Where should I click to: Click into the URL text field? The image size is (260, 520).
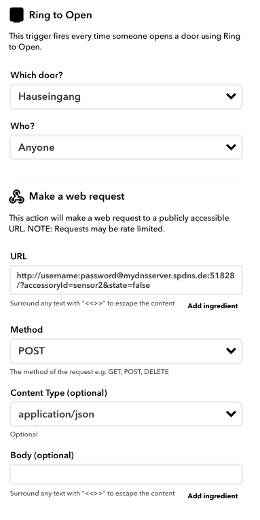tap(126, 280)
